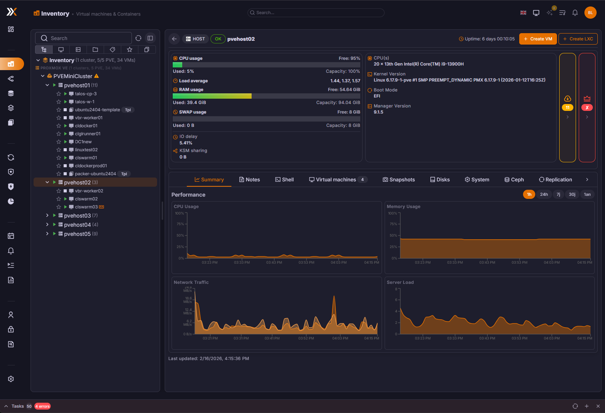The width and height of the screenshot is (605, 413).
Task: Click the SWAP usage progress bar
Action: [x=266, y=119]
